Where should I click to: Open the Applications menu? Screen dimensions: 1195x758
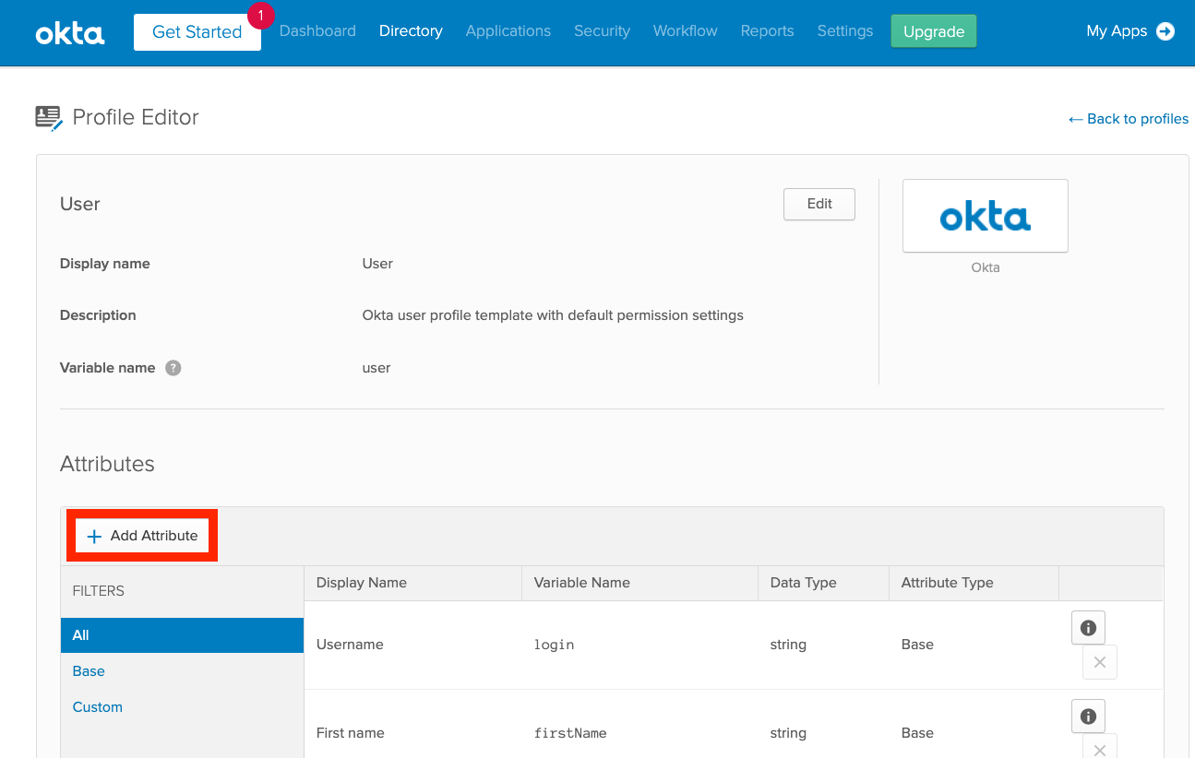pos(508,31)
